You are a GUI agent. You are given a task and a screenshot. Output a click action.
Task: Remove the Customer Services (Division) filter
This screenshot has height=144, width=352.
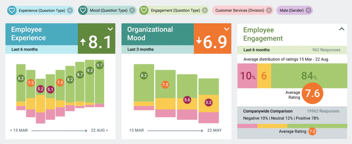coord(269,10)
